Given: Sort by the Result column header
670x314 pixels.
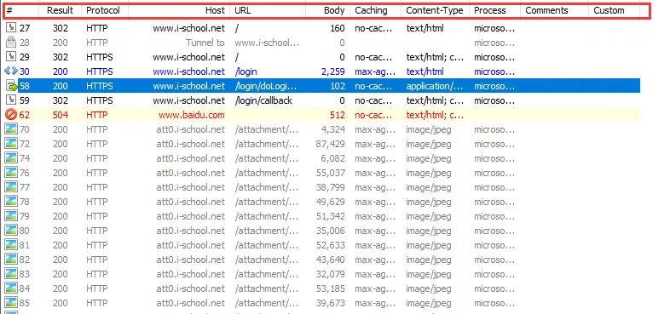Looking at the screenshot, I should point(61,11).
